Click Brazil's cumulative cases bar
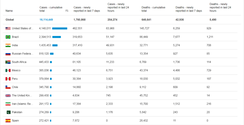The width and height of the screenshot is (244, 125). pos(57,37)
